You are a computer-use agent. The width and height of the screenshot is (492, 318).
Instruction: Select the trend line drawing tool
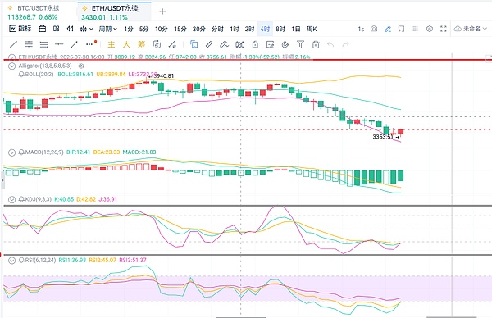(13, 44)
